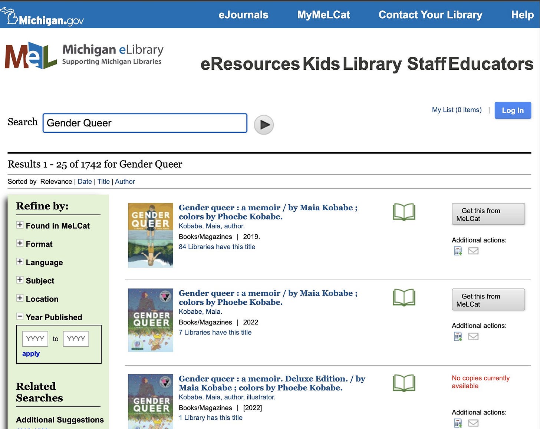Viewport: 540px width, 429px height.
Task: Open My List (0 items)
Action: (457, 110)
